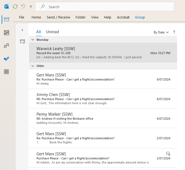Switch to the Calendar view
185x170 pixels.
[7, 33]
